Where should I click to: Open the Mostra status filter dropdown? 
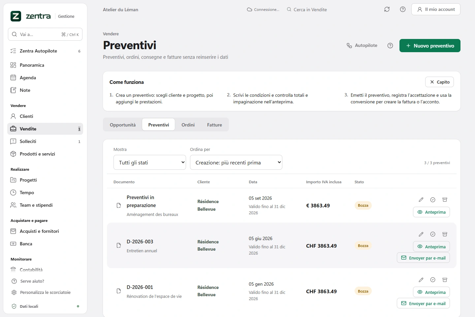(150, 162)
